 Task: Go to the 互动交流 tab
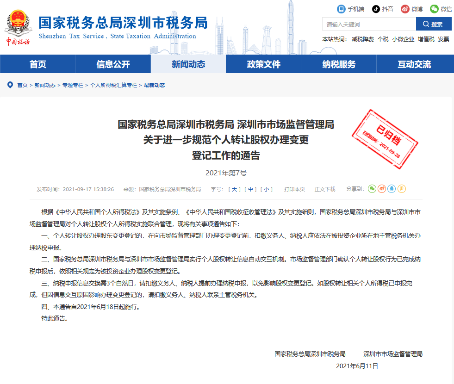click(x=415, y=63)
